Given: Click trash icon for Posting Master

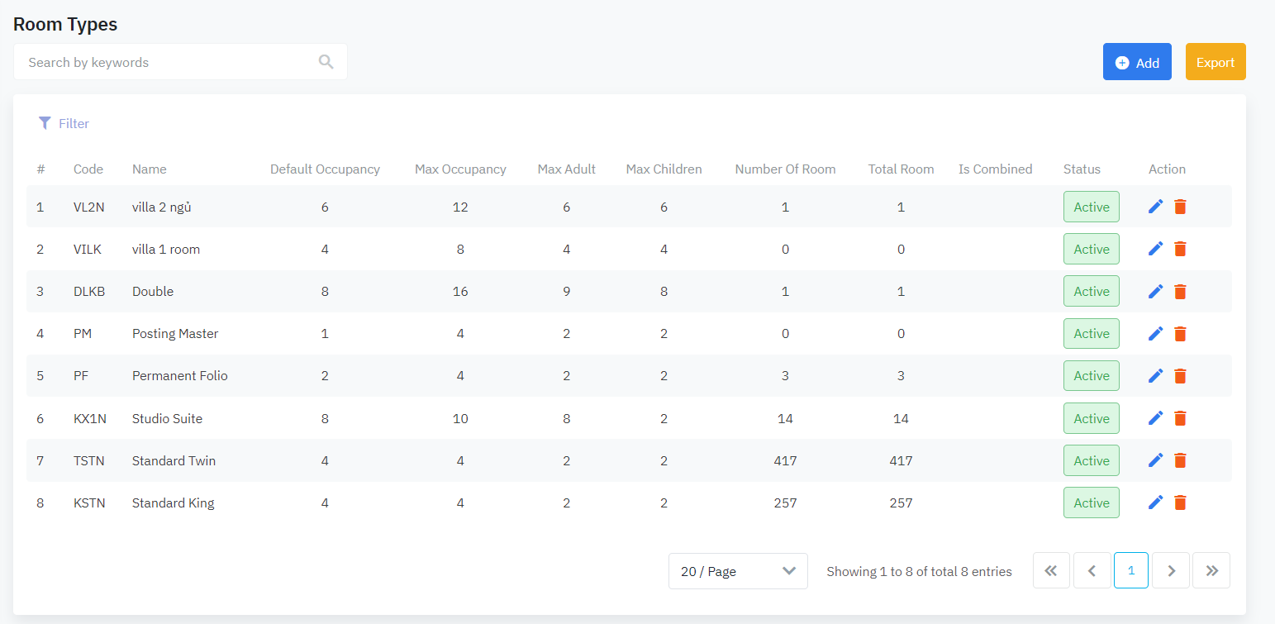Looking at the screenshot, I should pos(1180,334).
